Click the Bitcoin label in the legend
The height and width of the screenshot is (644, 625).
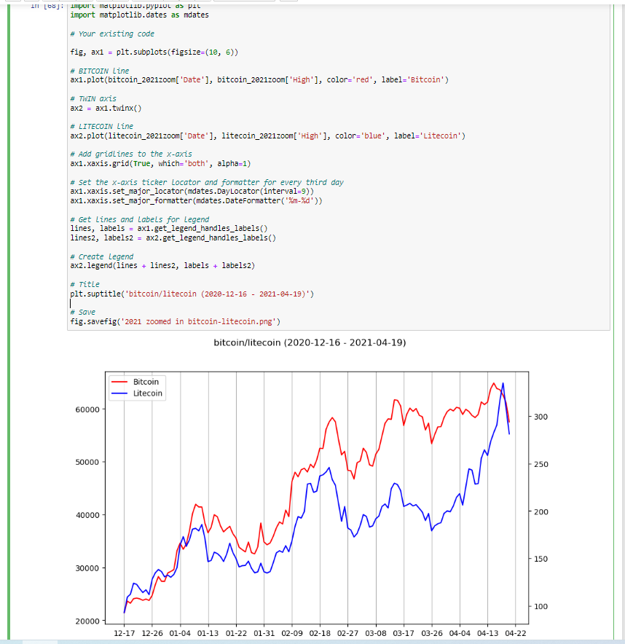pyautogui.click(x=146, y=382)
